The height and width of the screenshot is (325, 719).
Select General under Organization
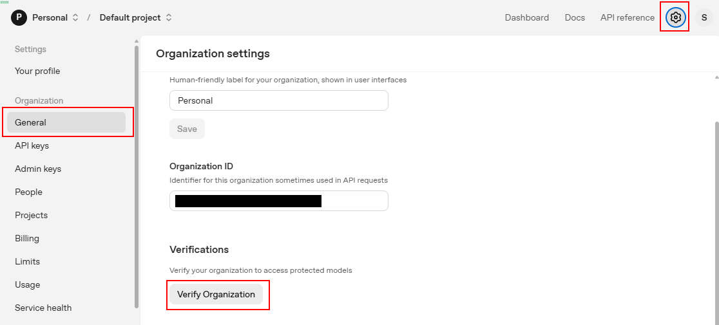click(66, 122)
